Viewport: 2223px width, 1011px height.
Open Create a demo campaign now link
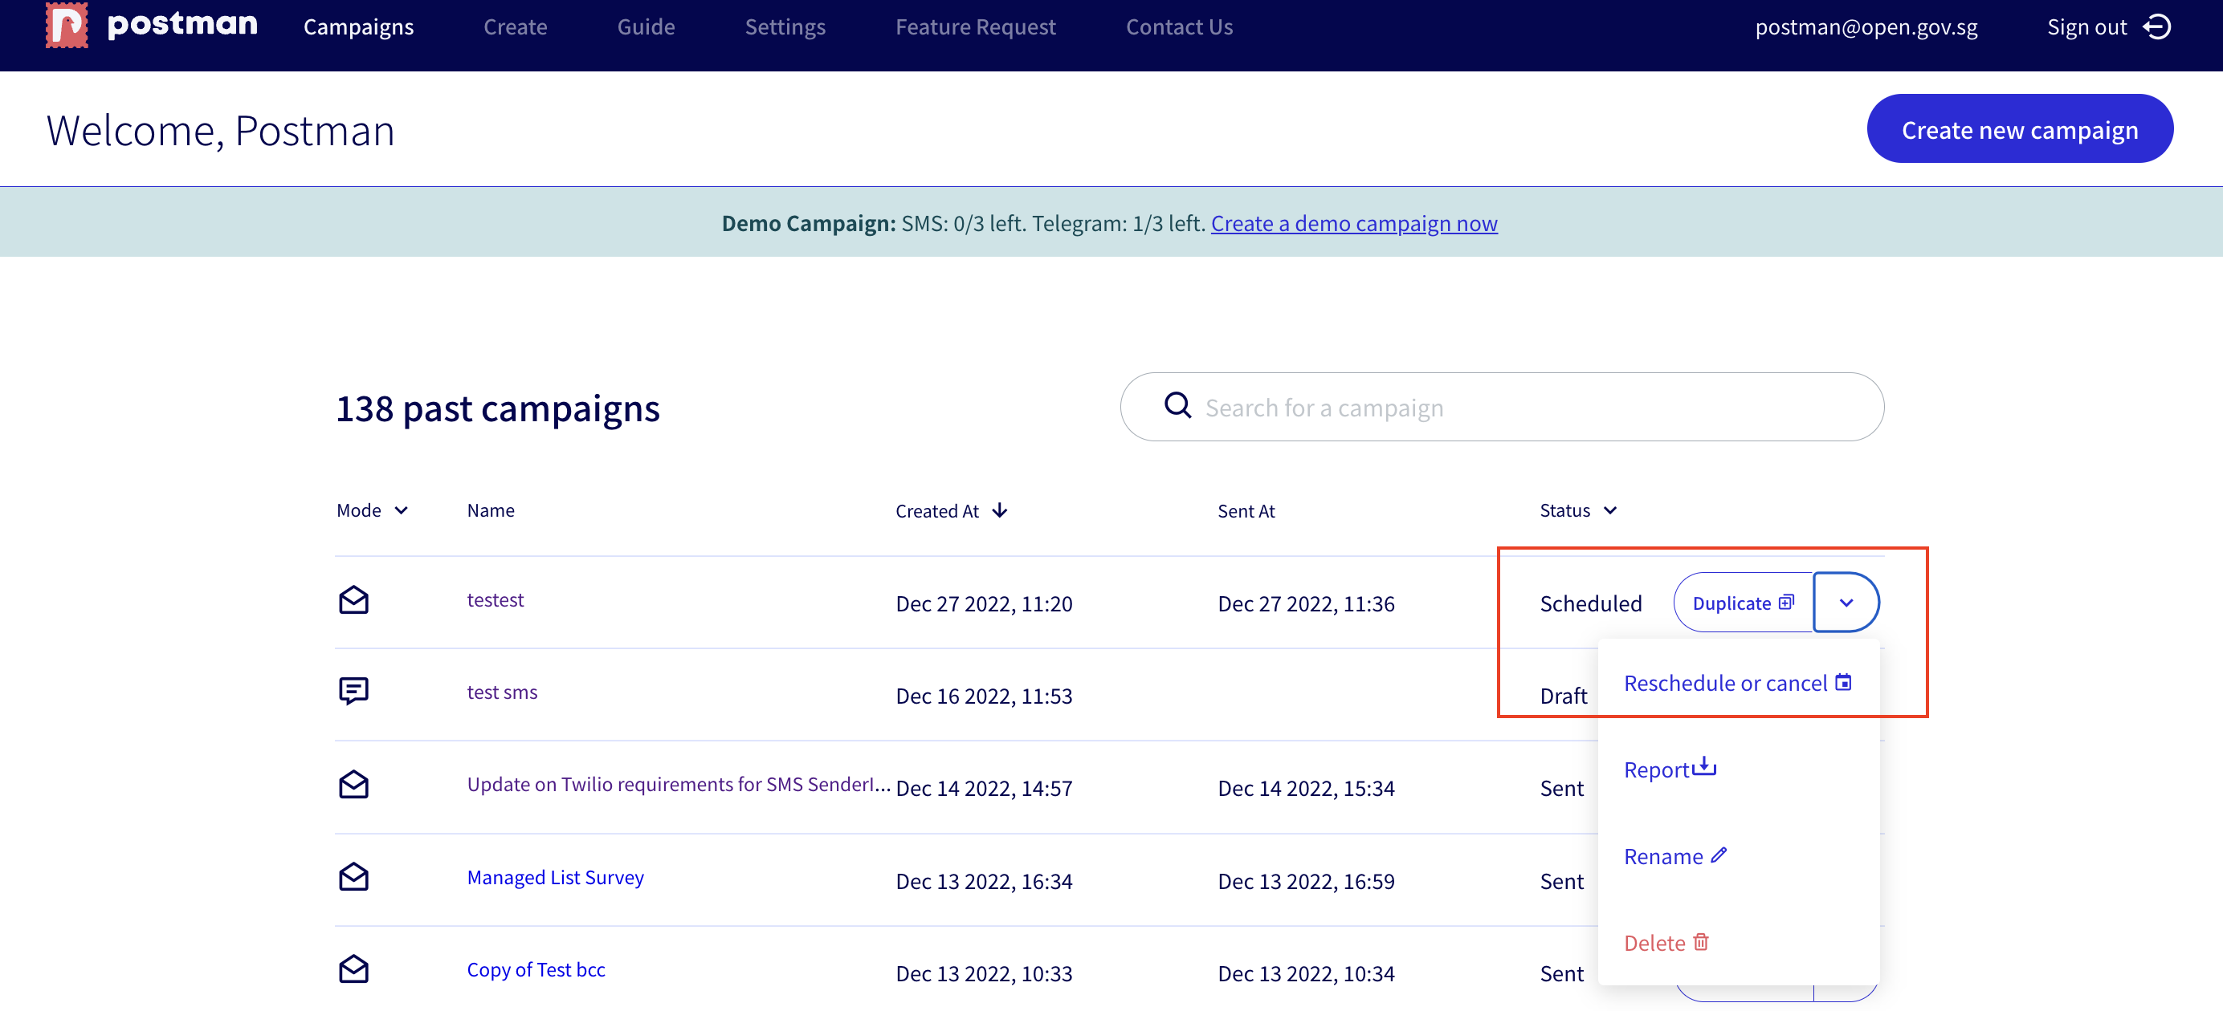1353,223
